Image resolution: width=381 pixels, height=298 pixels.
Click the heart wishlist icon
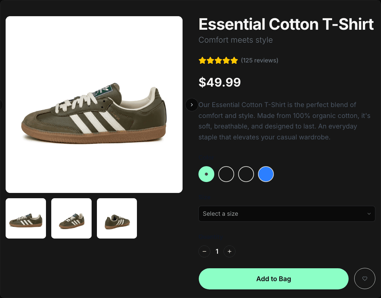coord(365,279)
